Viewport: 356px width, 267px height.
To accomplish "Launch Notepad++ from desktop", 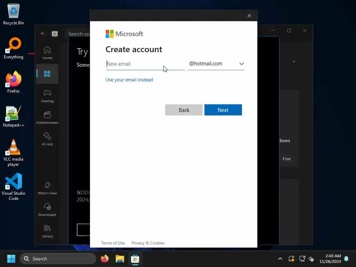I will [14, 116].
